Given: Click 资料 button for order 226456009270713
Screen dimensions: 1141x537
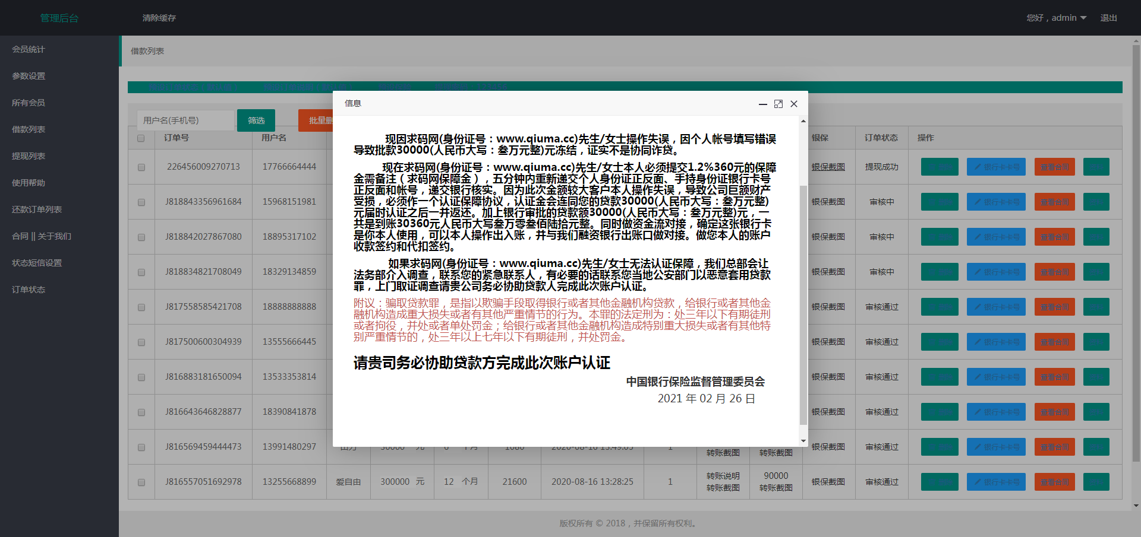Looking at the screenshot, I should [1096, 167].
